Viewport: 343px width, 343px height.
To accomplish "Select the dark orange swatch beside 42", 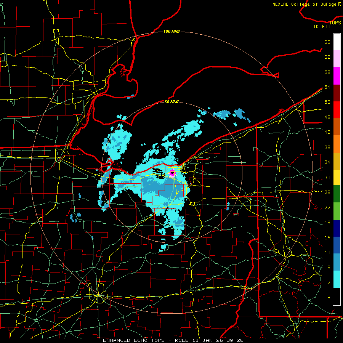I will (337, 127).
